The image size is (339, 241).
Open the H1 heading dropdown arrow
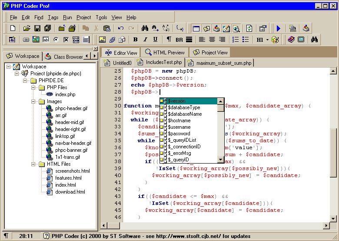click(267, 40)
